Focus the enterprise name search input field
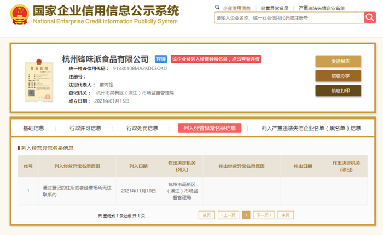 click(x=289, y=18)
